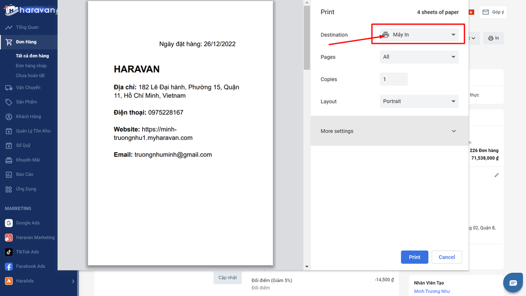
Task: Click the Báo Cáo report icon
Action: coord(9,175)
